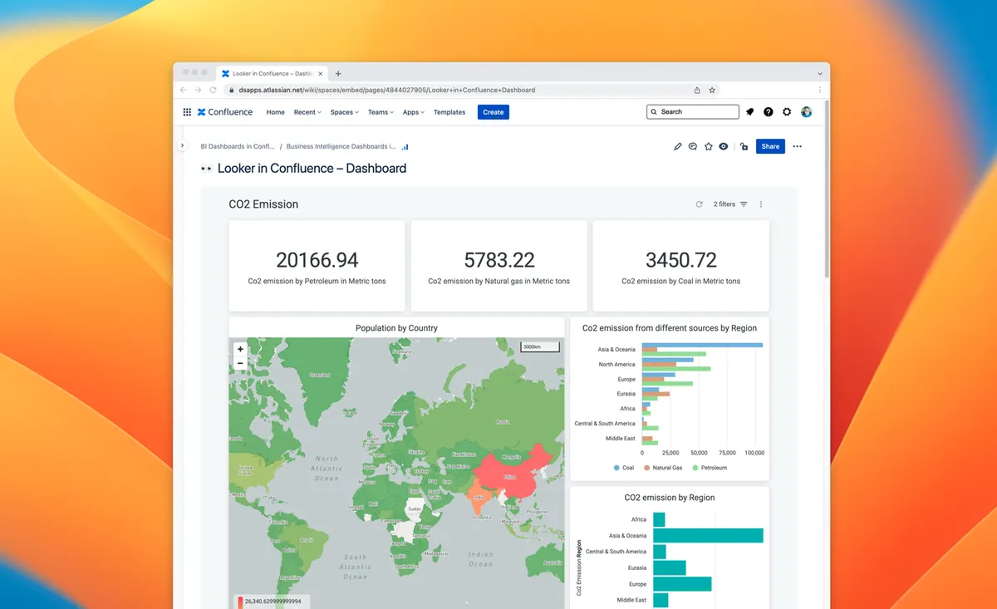997x609 pixels.
Task: Open the help question mark icon
Action: [769, 112]
